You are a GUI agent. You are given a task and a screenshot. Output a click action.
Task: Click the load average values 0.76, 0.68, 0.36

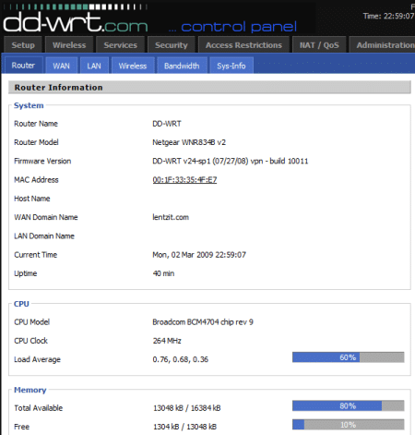(181, 359)
